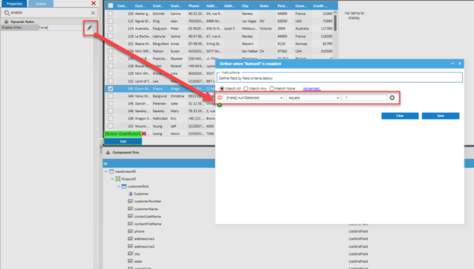Image resolution: width=474 pixels, height=269 pixels.
Task: Open the equals operator dropdown
Action: pyautogui.click(x=313, y=98)
